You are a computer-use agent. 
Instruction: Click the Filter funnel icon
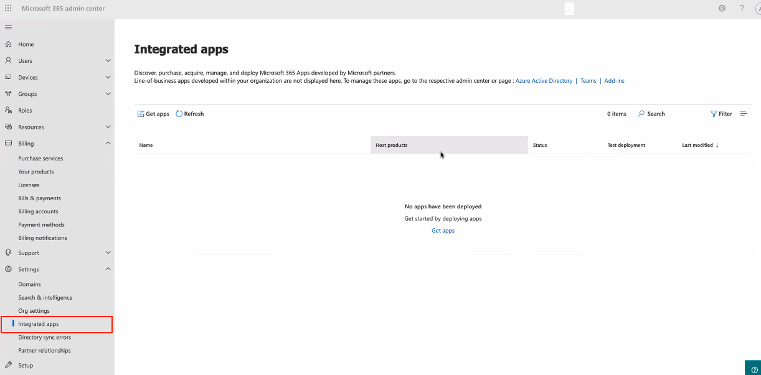(x=714, y=114)
